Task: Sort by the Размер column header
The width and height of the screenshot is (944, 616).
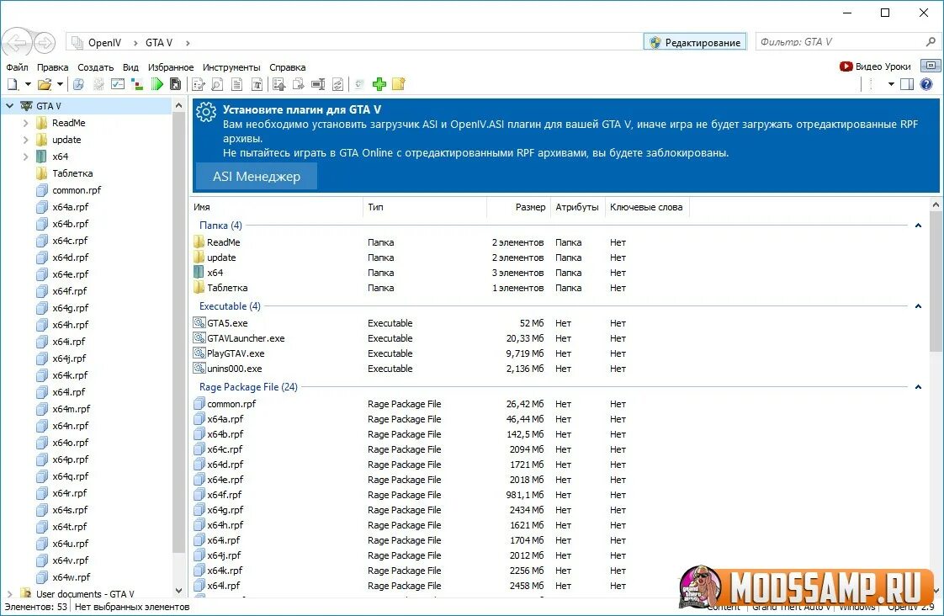Action: pos(518,207)
